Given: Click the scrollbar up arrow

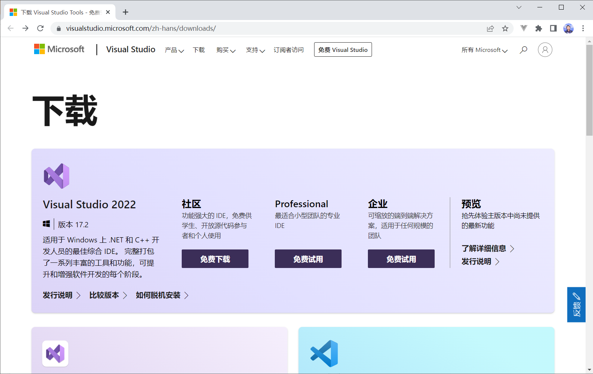Looking at the screenshot, I should click(x=589, y=41).
